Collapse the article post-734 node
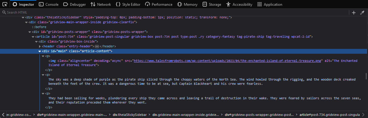 click(x=33, y=37)
